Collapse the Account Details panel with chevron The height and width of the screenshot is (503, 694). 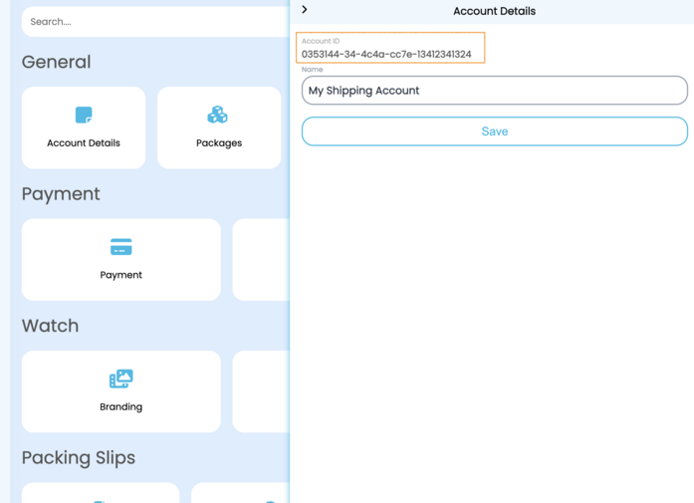[305, 10]
